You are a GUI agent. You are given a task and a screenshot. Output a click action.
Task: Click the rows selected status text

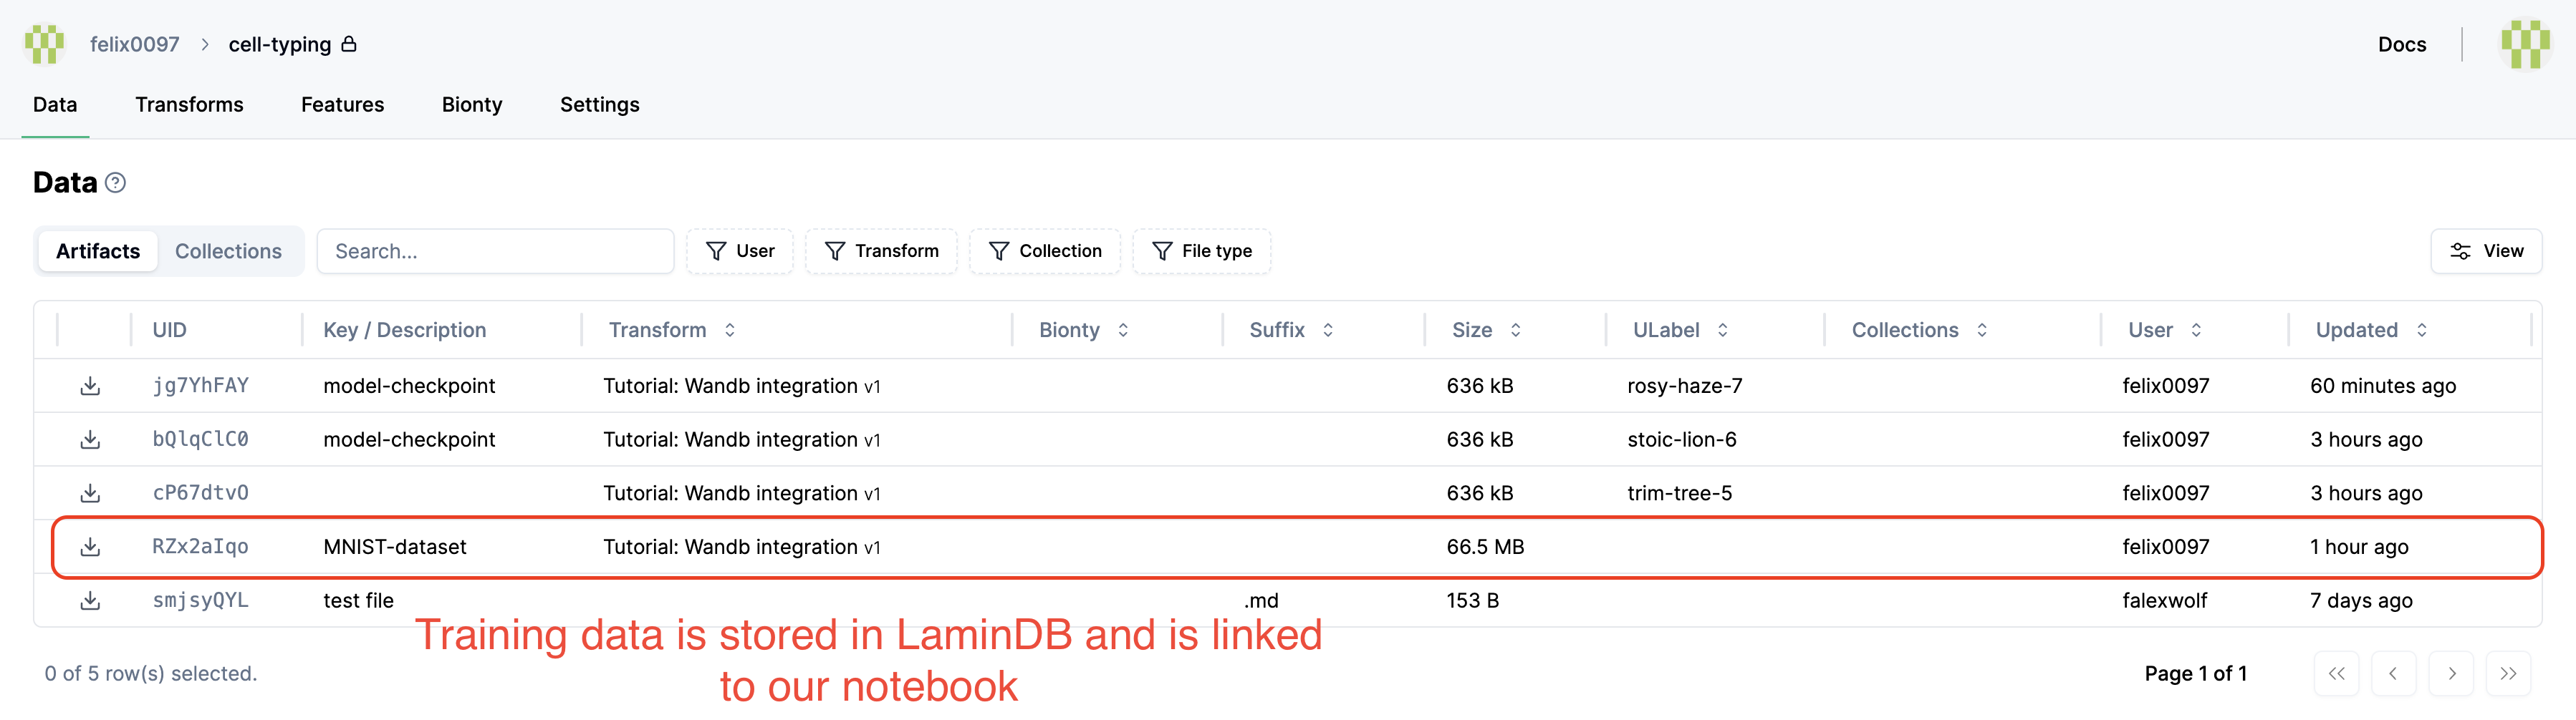(x=150, y=674)
